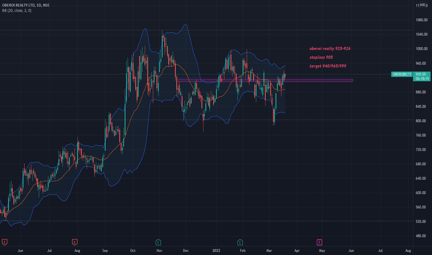Screen dimensions: 432x255
Task: Click the Mar label on time axis
Action: click(x=269, y=250)
